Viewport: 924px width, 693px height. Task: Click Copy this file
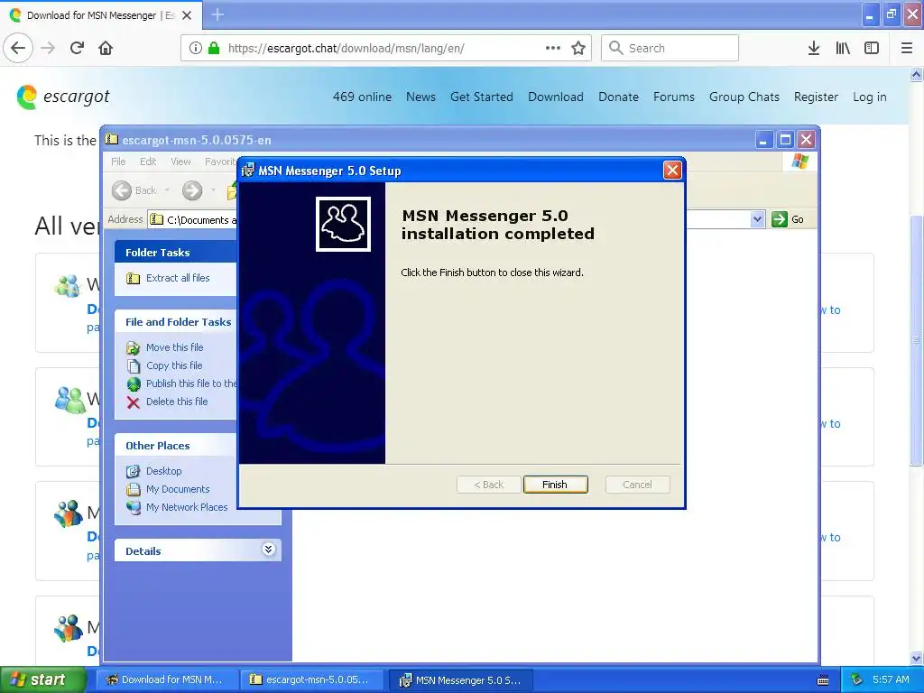click(x=174, y=365)
